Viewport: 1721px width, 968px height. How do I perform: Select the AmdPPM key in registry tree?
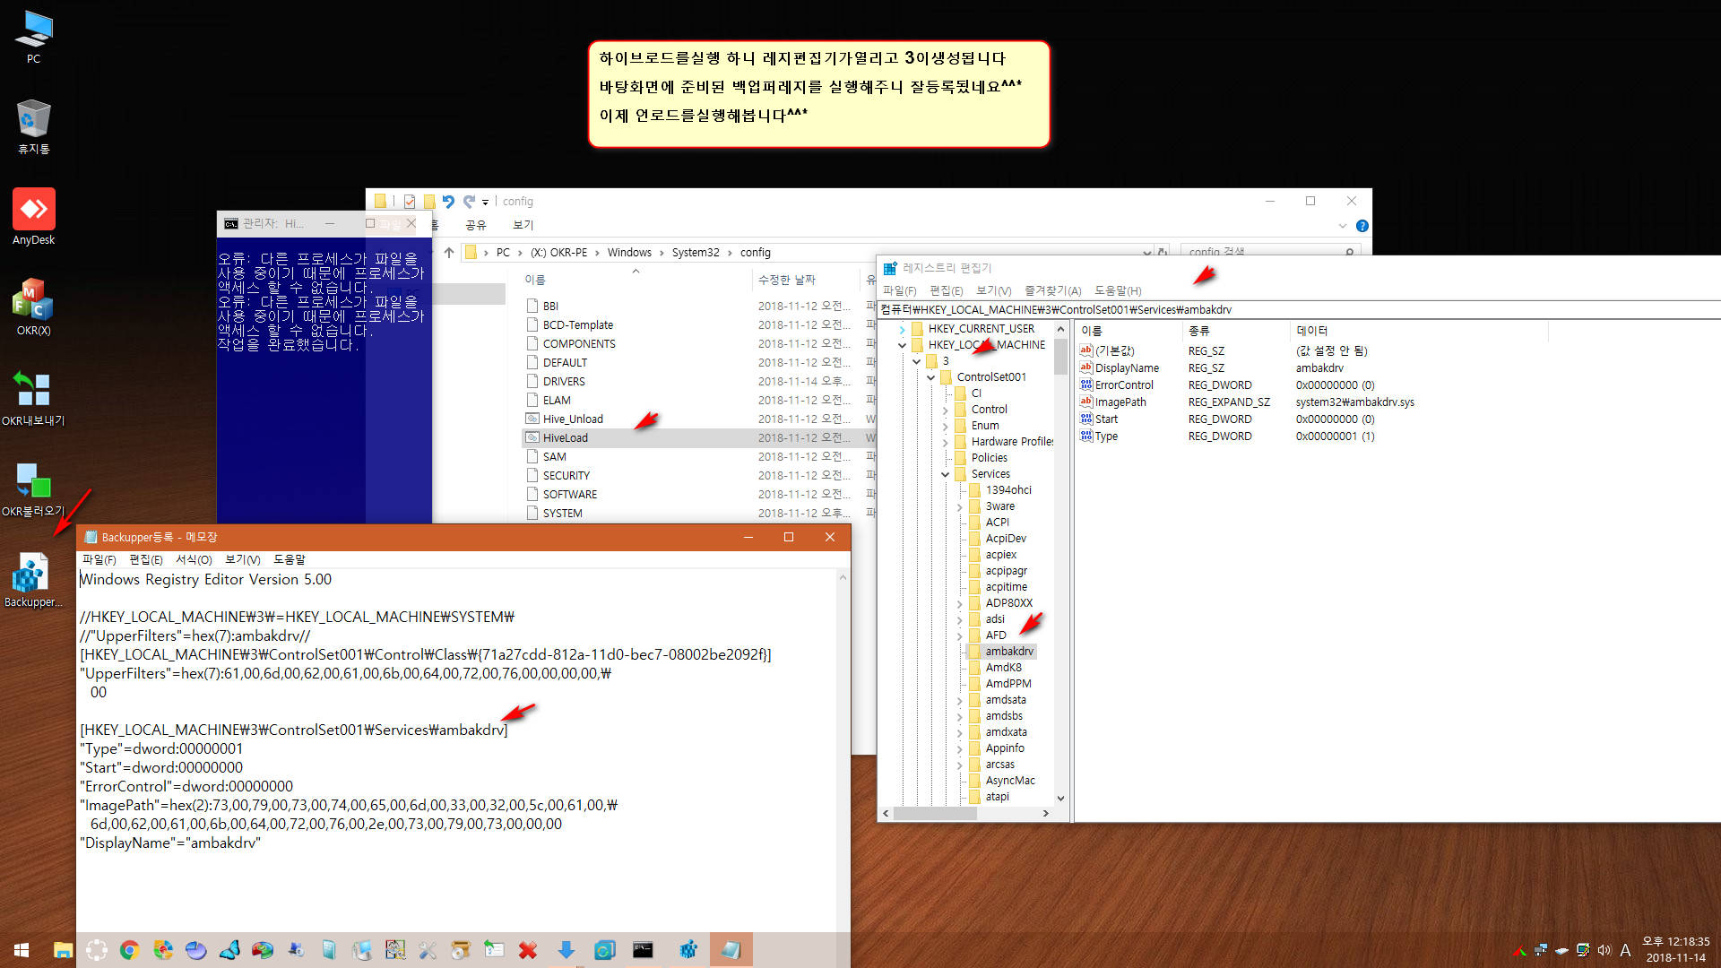click(x=1008, y=684)
